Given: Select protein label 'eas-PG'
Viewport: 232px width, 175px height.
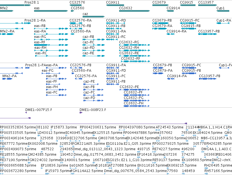Looking at the screenshot, I should [x=47, y=71].
